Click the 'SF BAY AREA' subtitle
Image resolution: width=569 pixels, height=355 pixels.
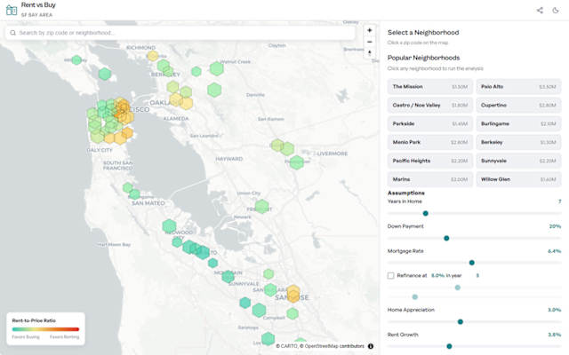pos(36,15)
